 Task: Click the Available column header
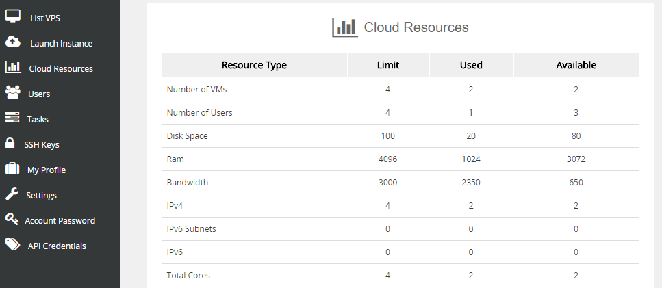click(576, 66)
